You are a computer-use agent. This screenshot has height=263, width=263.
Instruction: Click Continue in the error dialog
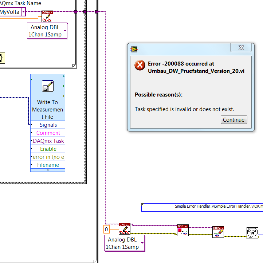click(x=234, y=119)
